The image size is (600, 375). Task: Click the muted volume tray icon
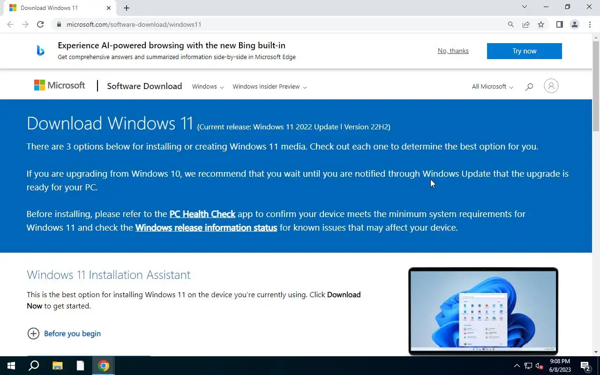coord(539,366)
